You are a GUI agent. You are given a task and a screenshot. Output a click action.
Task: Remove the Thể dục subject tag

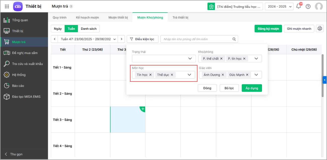172,75
